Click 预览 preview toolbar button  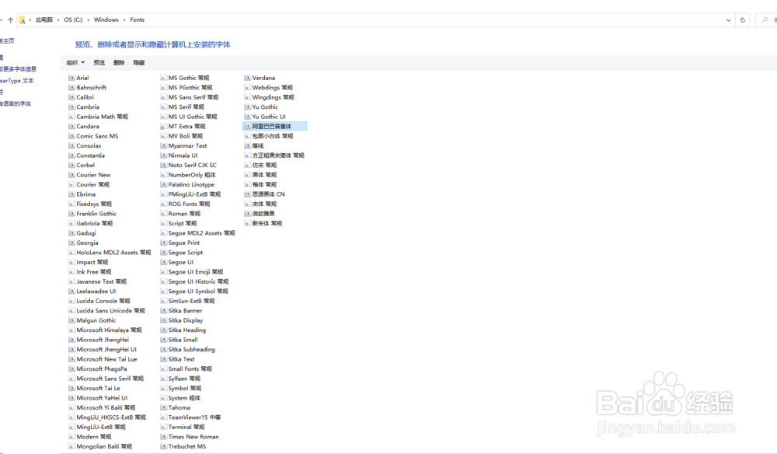pyautogui.click(x=99, y=62)
